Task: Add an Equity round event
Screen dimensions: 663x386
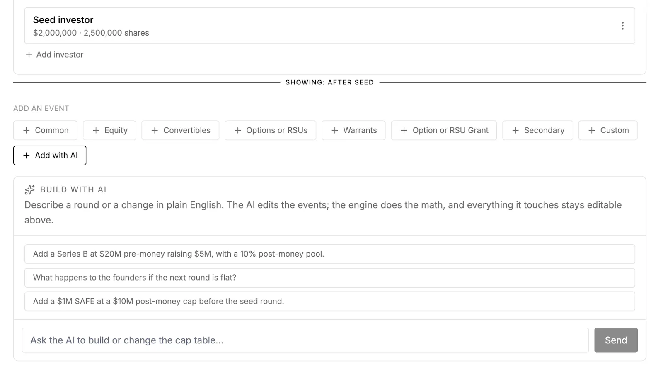Action: (x=109, y=130)
